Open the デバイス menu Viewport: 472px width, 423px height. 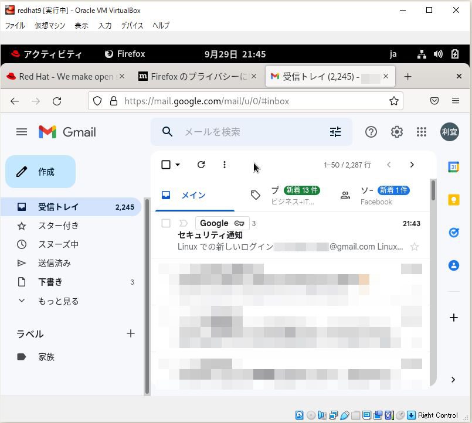132,25
